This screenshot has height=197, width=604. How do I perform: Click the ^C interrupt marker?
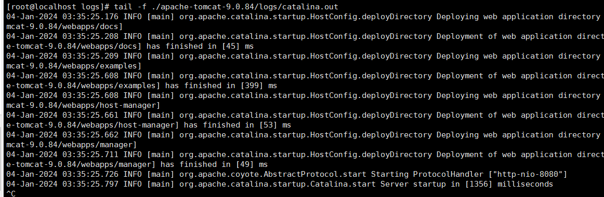(11, 193)
